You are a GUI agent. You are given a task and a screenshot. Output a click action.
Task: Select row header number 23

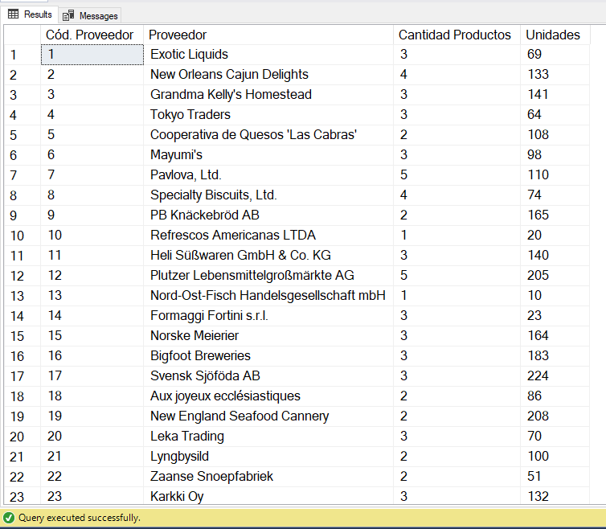coord(23,496)
